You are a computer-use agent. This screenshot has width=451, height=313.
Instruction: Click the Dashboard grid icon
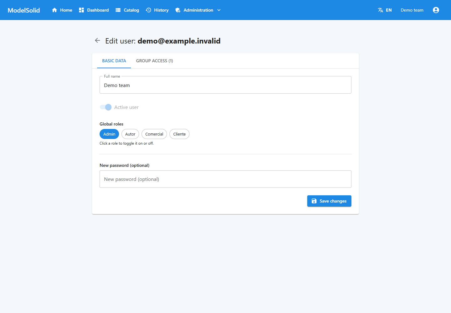click(81, 10)
